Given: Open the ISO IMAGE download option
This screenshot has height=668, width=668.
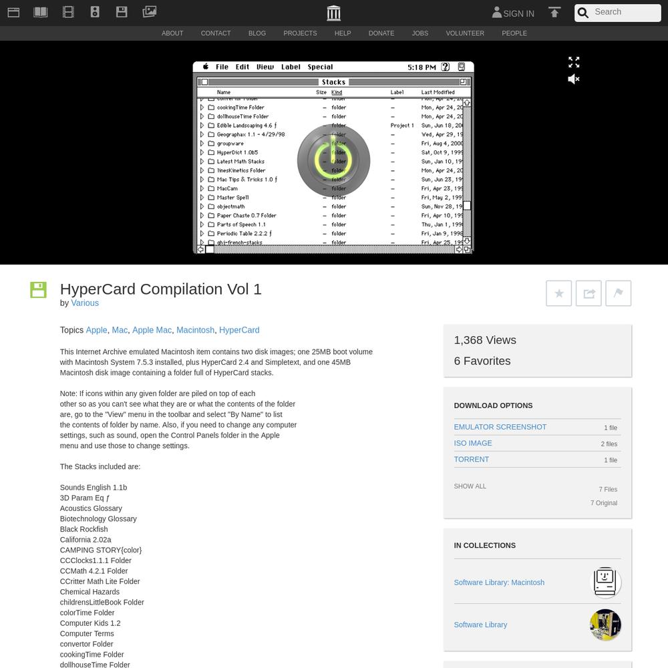Looking at the screenshot, I should [x=472, y=443].
